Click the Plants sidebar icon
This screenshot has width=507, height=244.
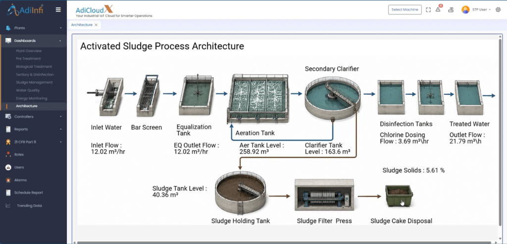(8, 28)
